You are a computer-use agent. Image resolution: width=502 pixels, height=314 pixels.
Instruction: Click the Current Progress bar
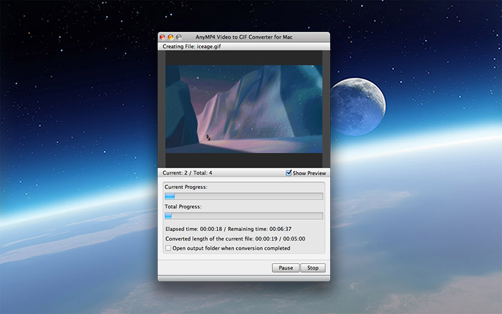pyautogui.click(x=243, y=196)
